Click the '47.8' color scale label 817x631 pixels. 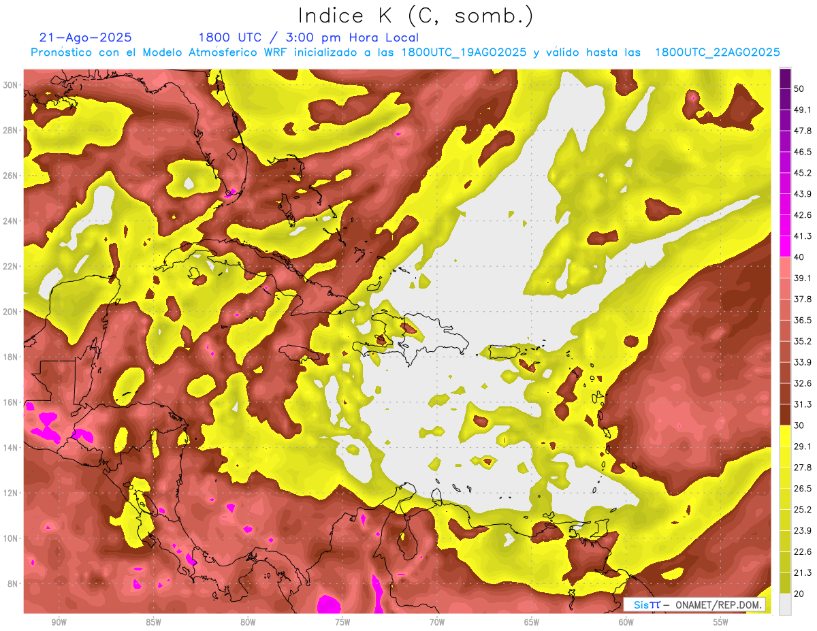(803, 130)
